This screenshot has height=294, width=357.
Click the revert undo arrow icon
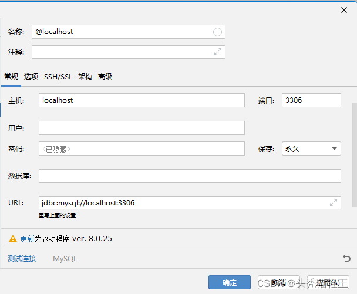(346, 258)
